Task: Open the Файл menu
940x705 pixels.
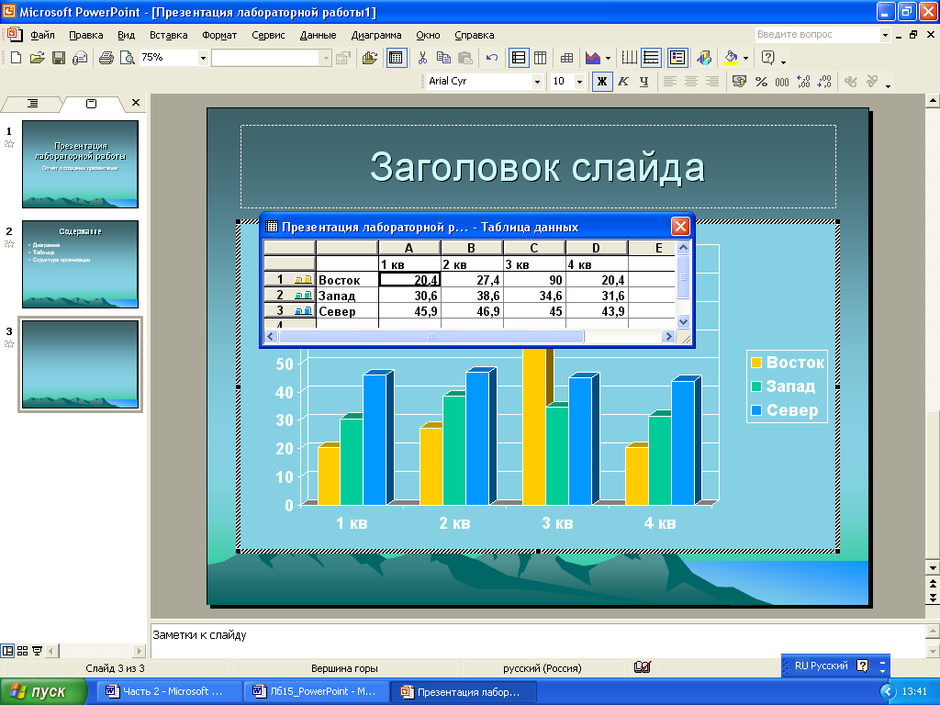Action: click(42, 35)
